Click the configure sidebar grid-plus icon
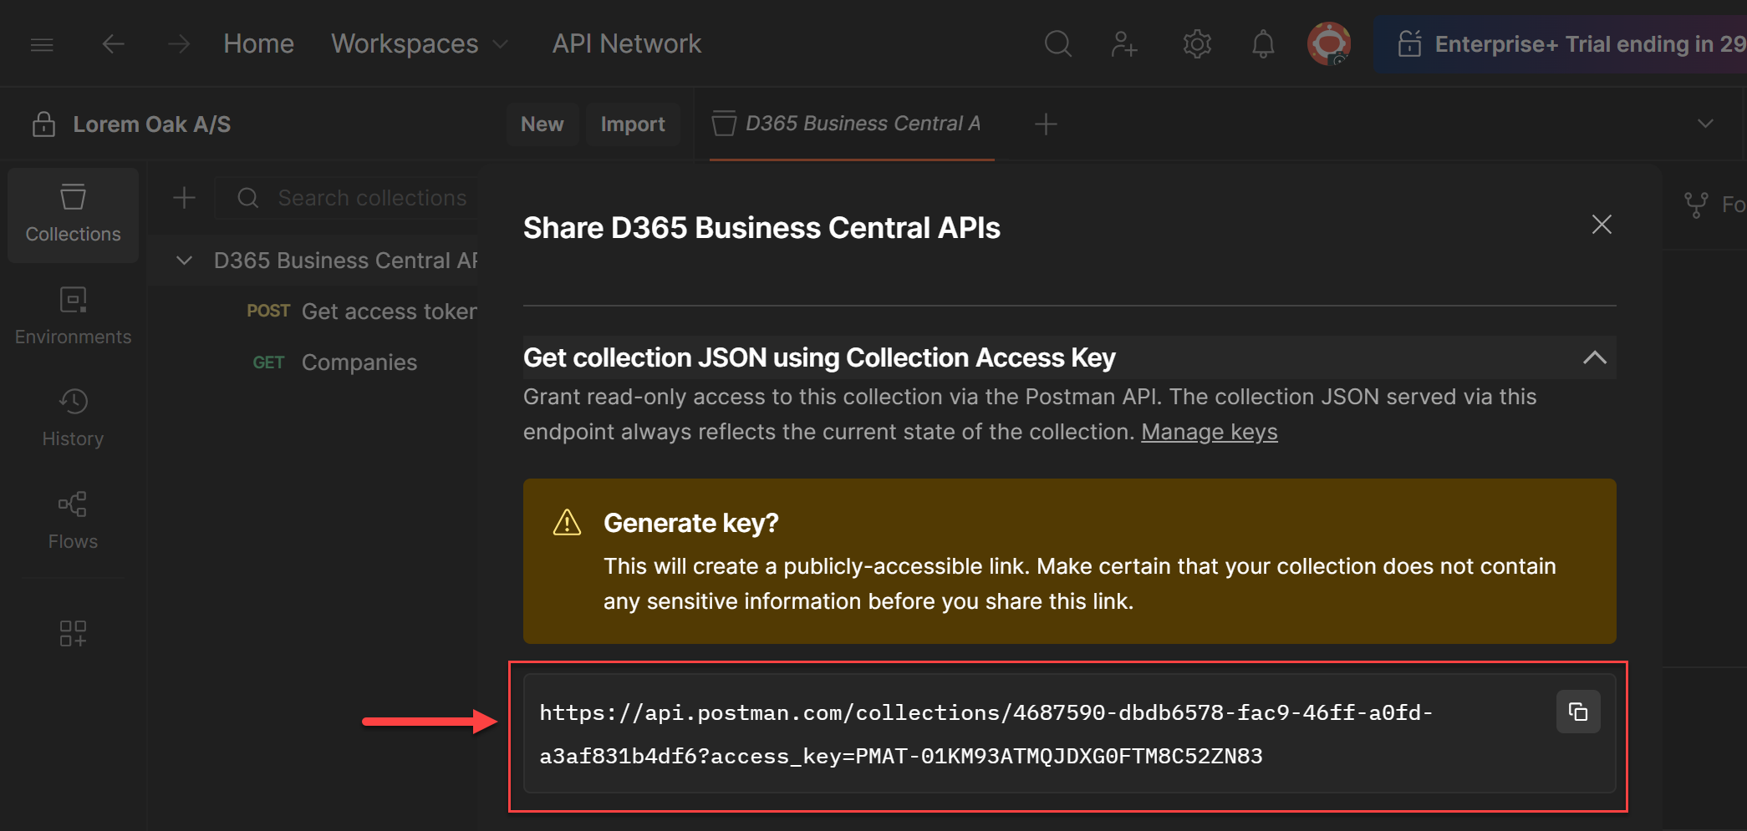The width and height of the screenshot is (1747, 831). tap(73, 633)
